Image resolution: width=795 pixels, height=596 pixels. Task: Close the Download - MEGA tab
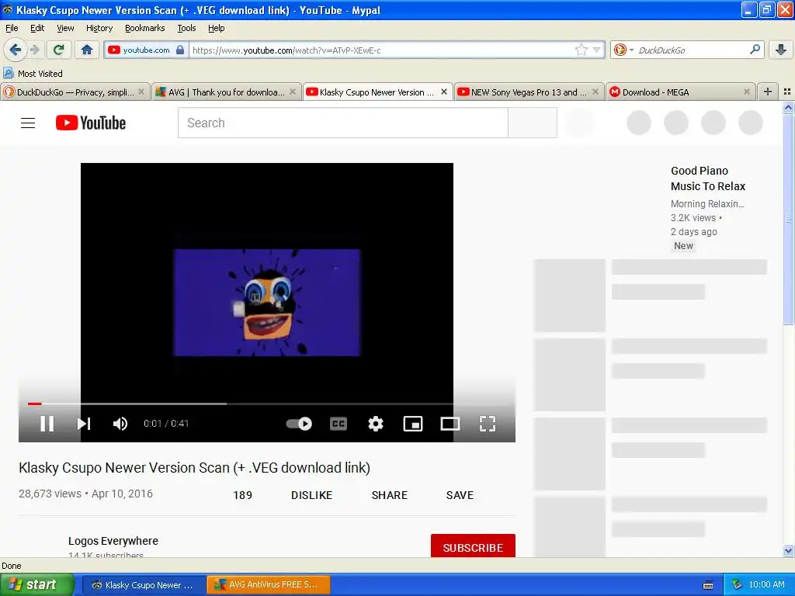point(746,92)
